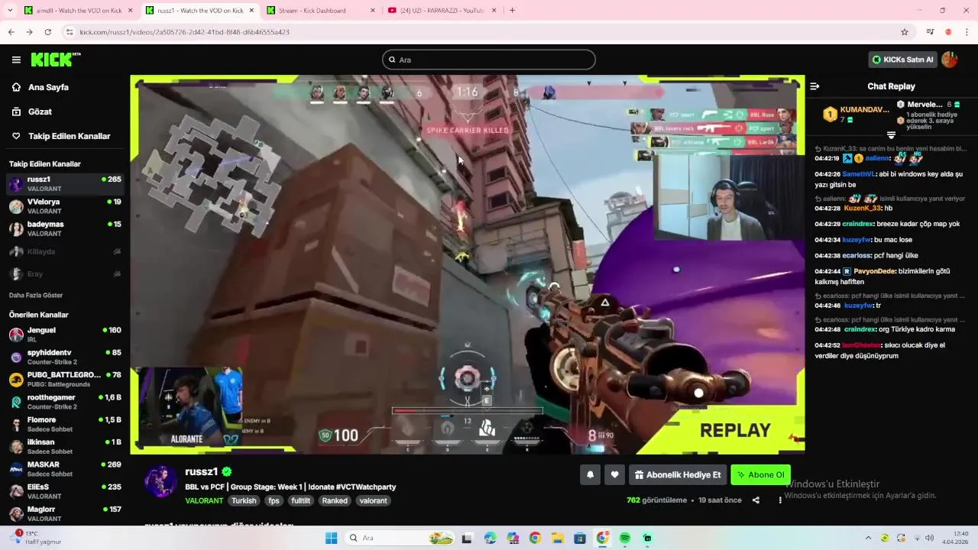Click the KICKs Satın Al button
Image resolution: width=978 pixels, height=550 pixels.
[903, 60]
